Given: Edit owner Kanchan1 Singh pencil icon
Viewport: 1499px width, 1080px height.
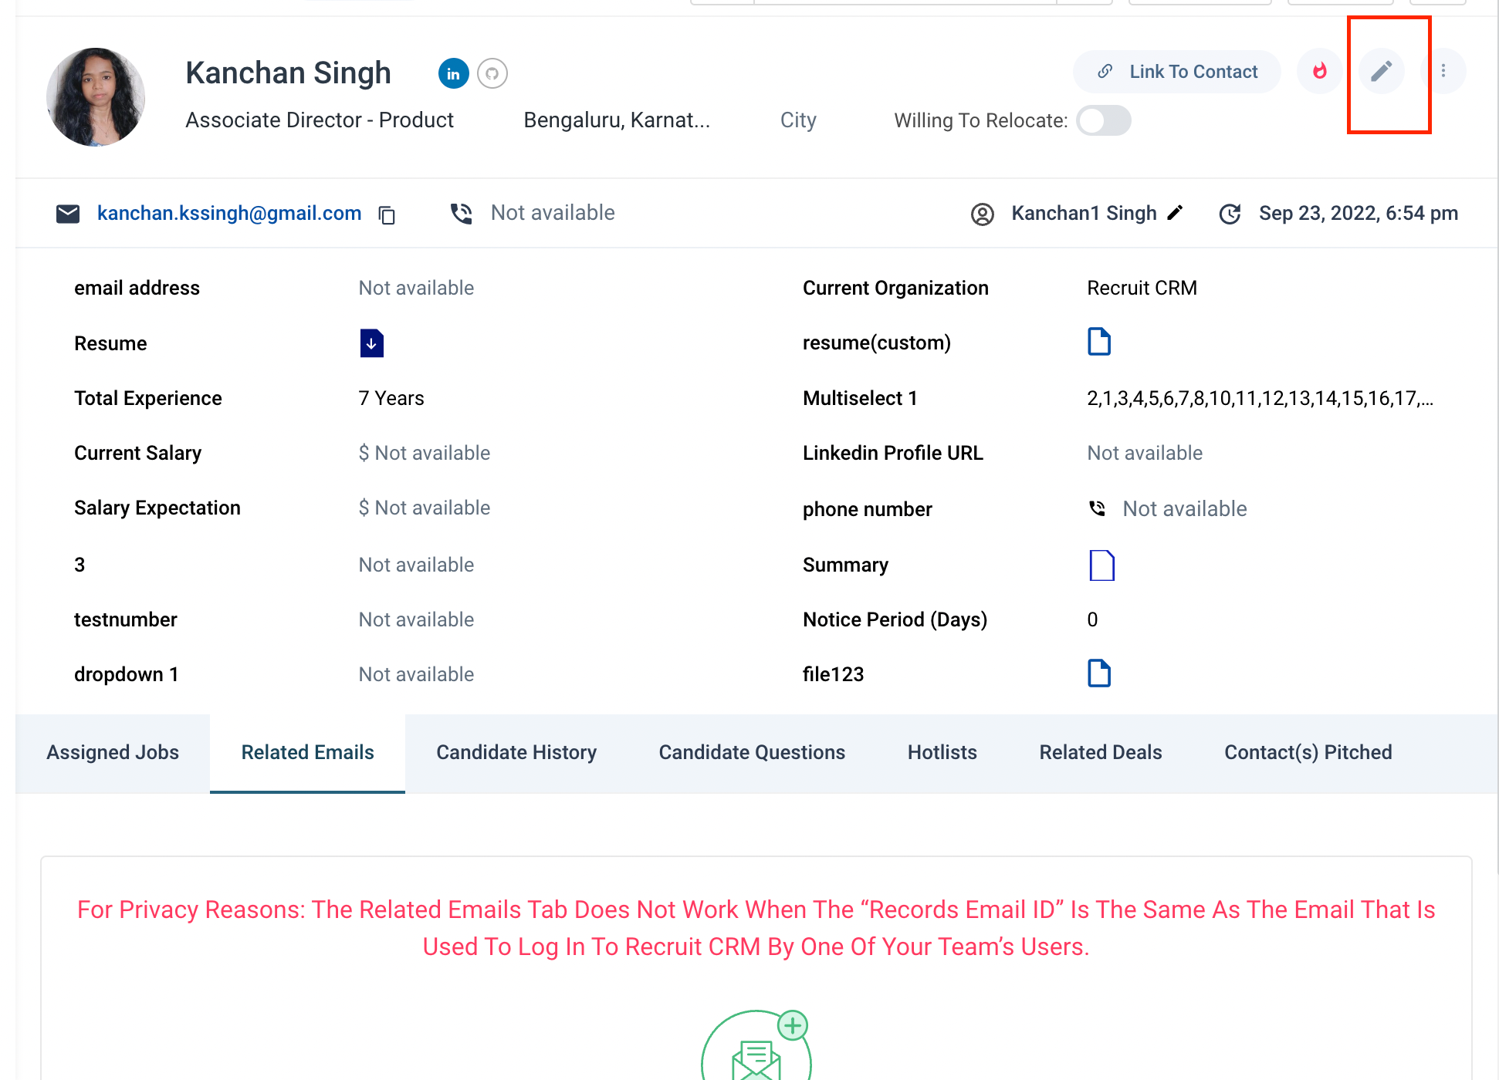Looking at the screenshot, I should click(x=1175, y=213).
